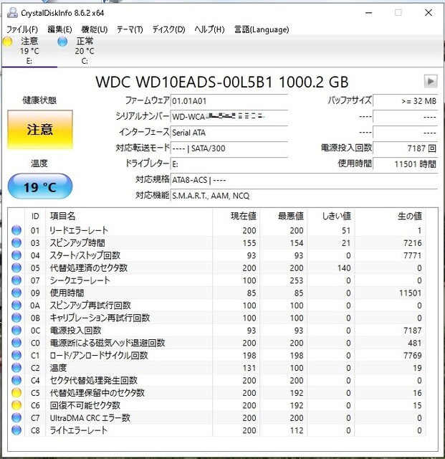Click the ID column header

pyautogui.click(x=35, y=216)
